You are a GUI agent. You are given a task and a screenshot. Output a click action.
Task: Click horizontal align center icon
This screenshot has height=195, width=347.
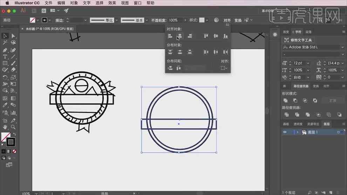click(180, 36)
